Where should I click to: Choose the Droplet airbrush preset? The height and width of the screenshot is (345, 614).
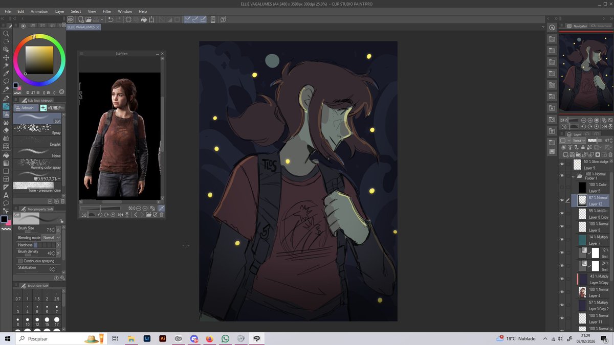[37, 141]
